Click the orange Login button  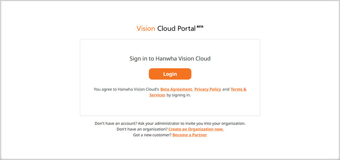pyautogui.click(x=170, y=74)
